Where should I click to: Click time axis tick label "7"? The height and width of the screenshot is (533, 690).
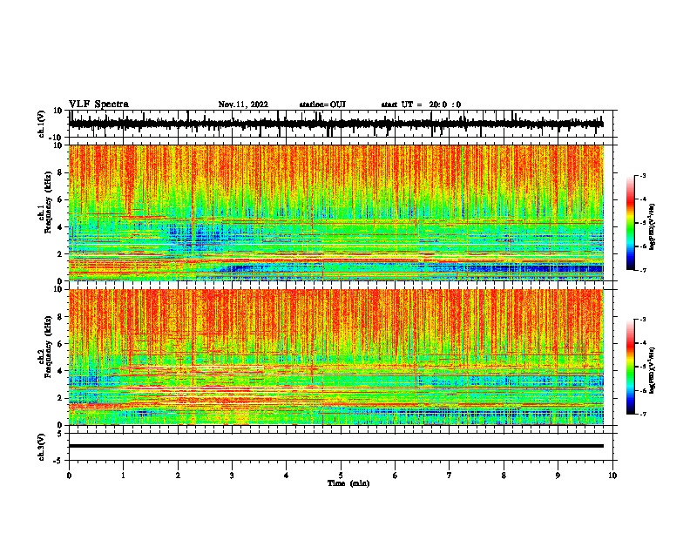[x=450, y=476]
